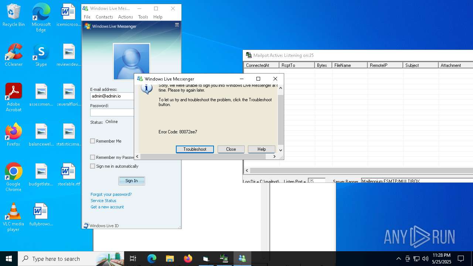The width and height of the screenshot is (473, 266).
Task: Open the Status Online dropdown
Action: (x=112, y=122)
